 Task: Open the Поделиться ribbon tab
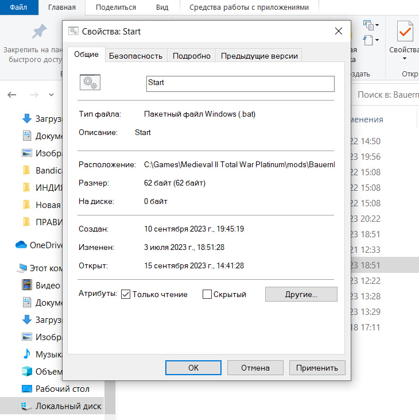click(x=116, y=7)
